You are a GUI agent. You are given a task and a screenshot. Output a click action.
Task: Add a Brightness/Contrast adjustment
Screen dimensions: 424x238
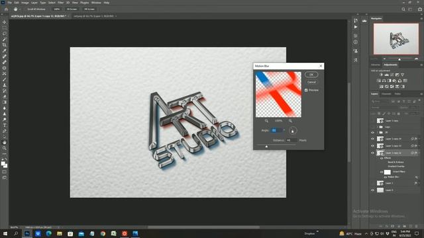(382, 75)
